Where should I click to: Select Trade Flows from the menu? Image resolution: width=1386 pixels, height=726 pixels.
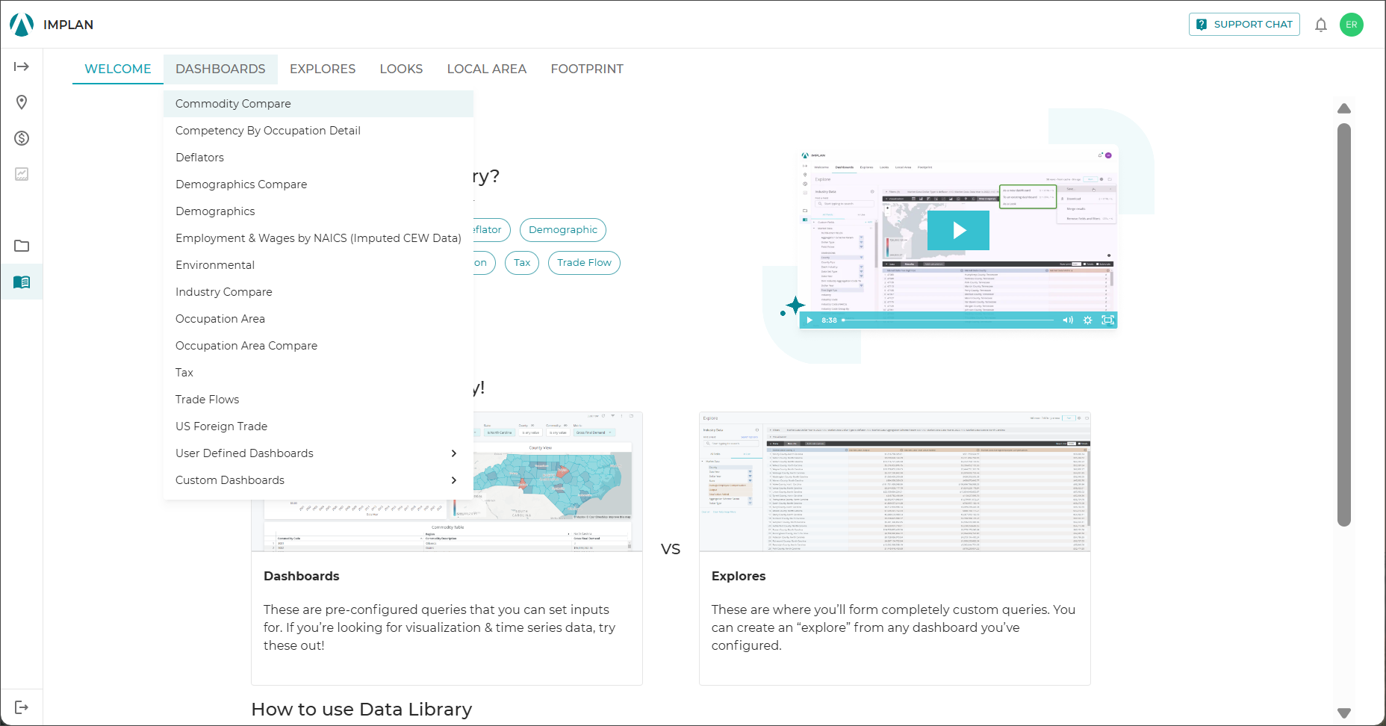coord(318,400)
